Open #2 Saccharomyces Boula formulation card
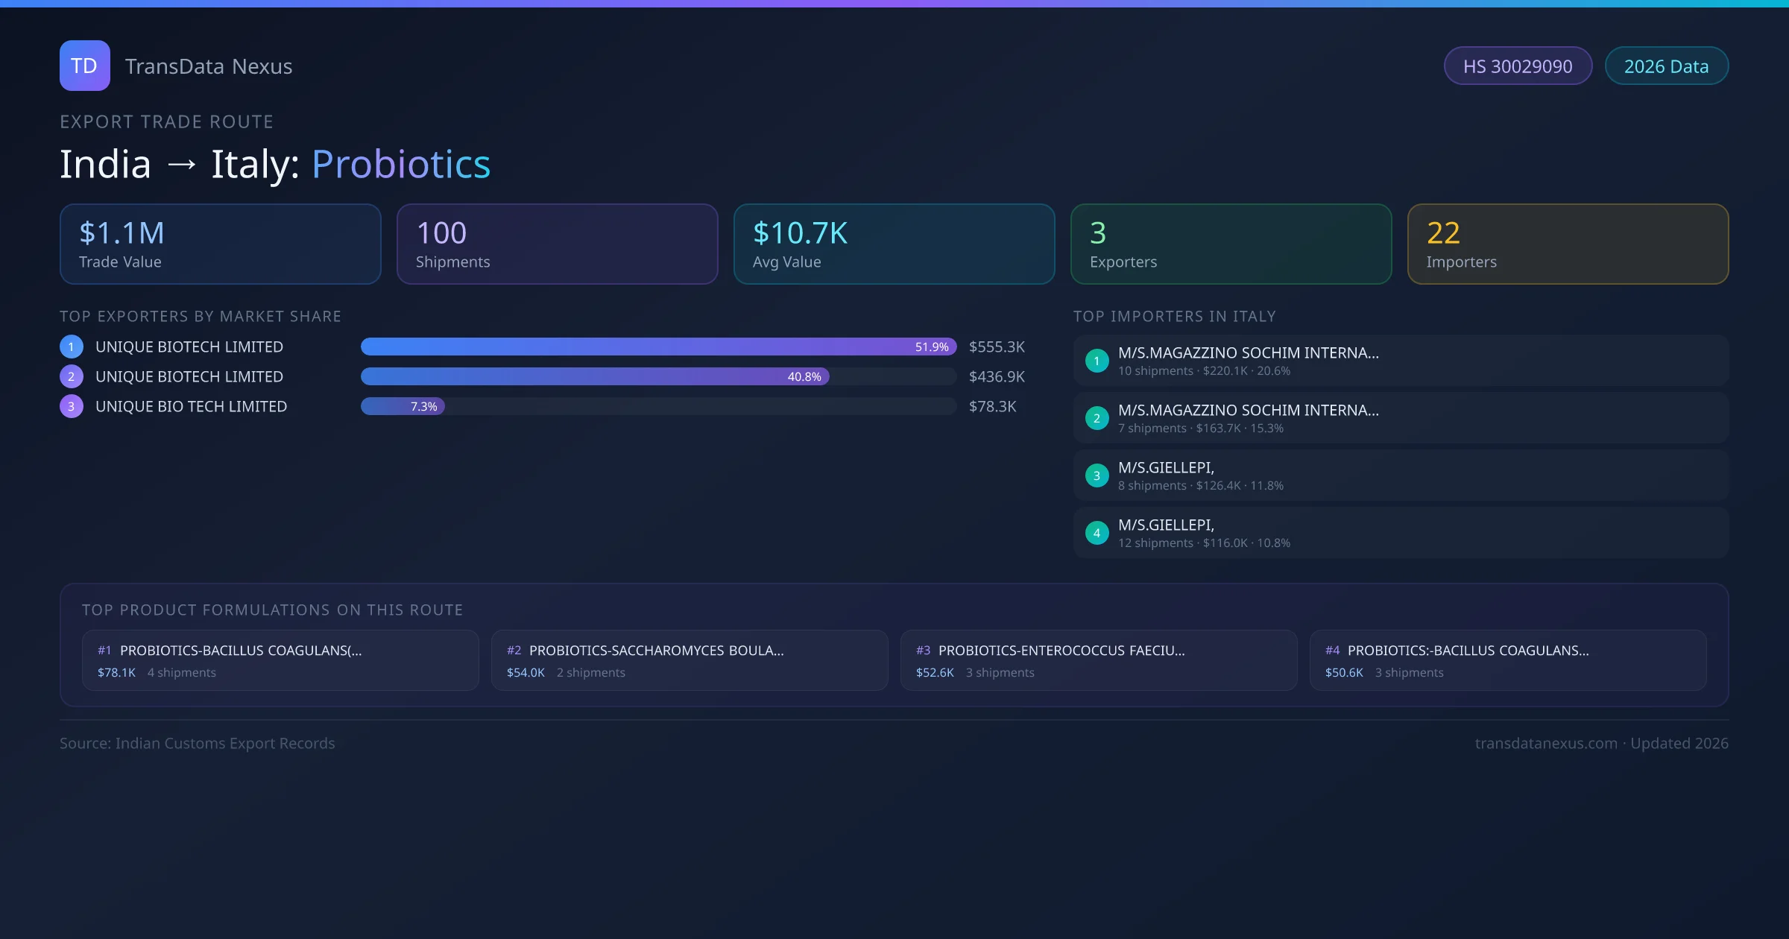 [689, 660]
